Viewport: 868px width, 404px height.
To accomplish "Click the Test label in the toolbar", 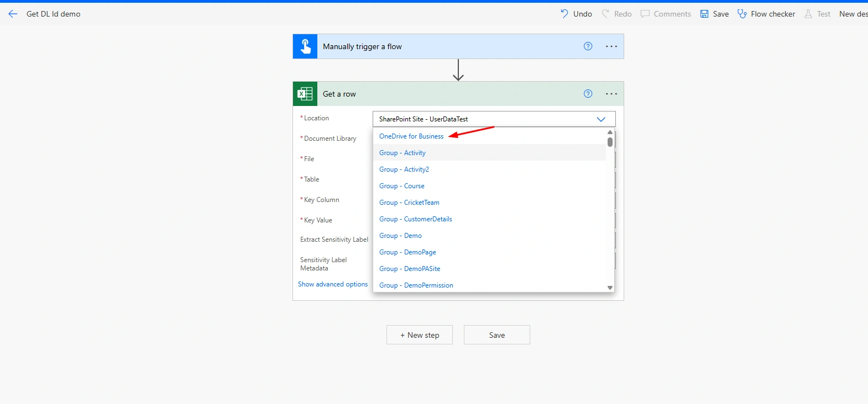I will tap(824, 14).
